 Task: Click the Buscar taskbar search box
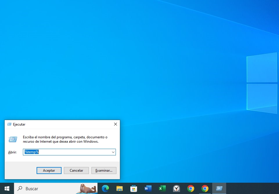(56, 188)
